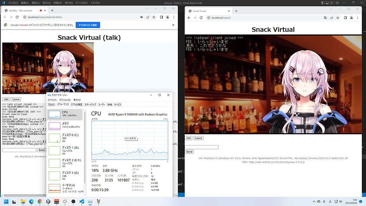Set Chrome as default with デフォルトとして設定 button
Image resolution: width=366 pixels, height=206 pixels.
tap(88, 25)
